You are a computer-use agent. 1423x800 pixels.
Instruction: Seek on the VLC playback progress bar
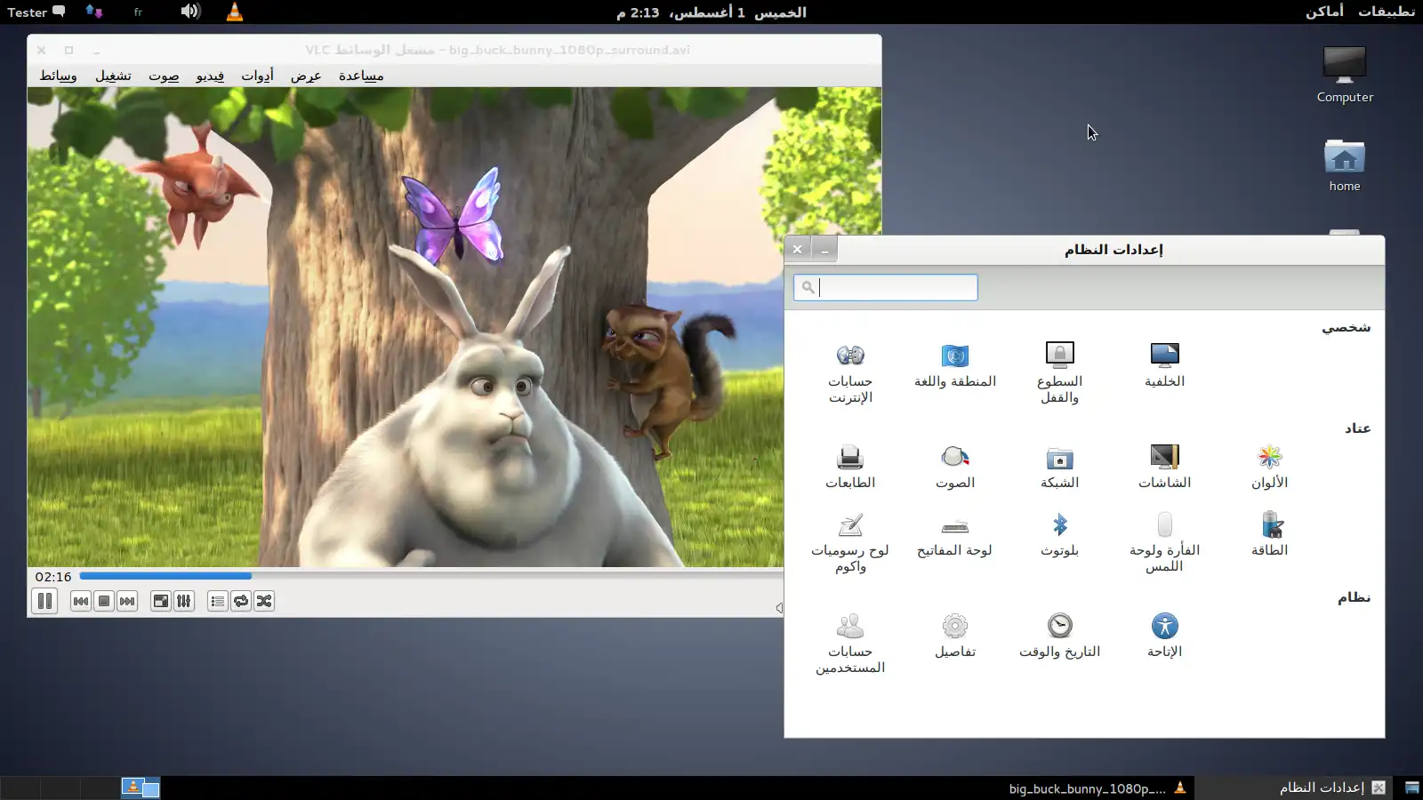[431, 576]
